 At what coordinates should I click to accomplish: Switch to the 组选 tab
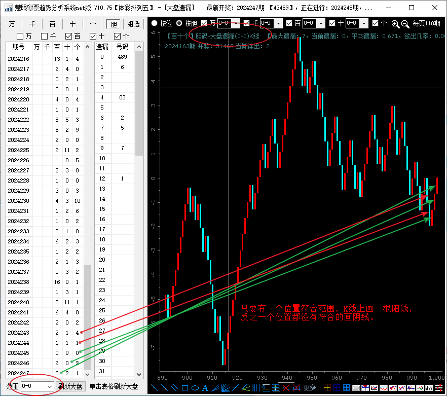[x=134, y=24]
